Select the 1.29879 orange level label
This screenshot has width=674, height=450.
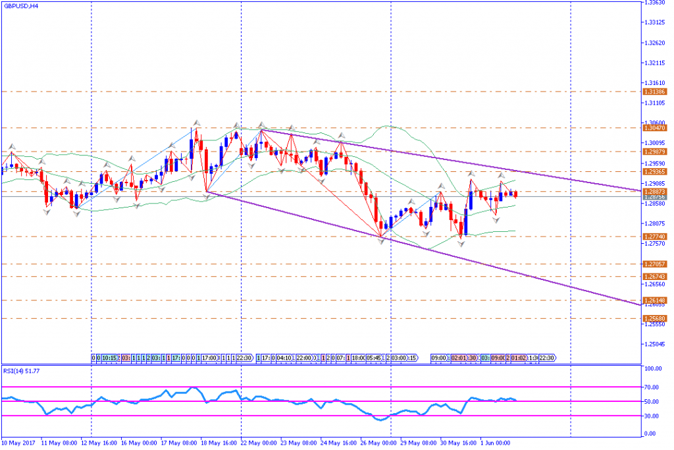pyautogui.click(x=654, y=151)
